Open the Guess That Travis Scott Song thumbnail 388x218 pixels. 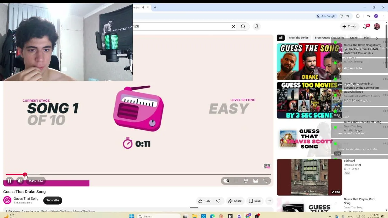(309, 139)
